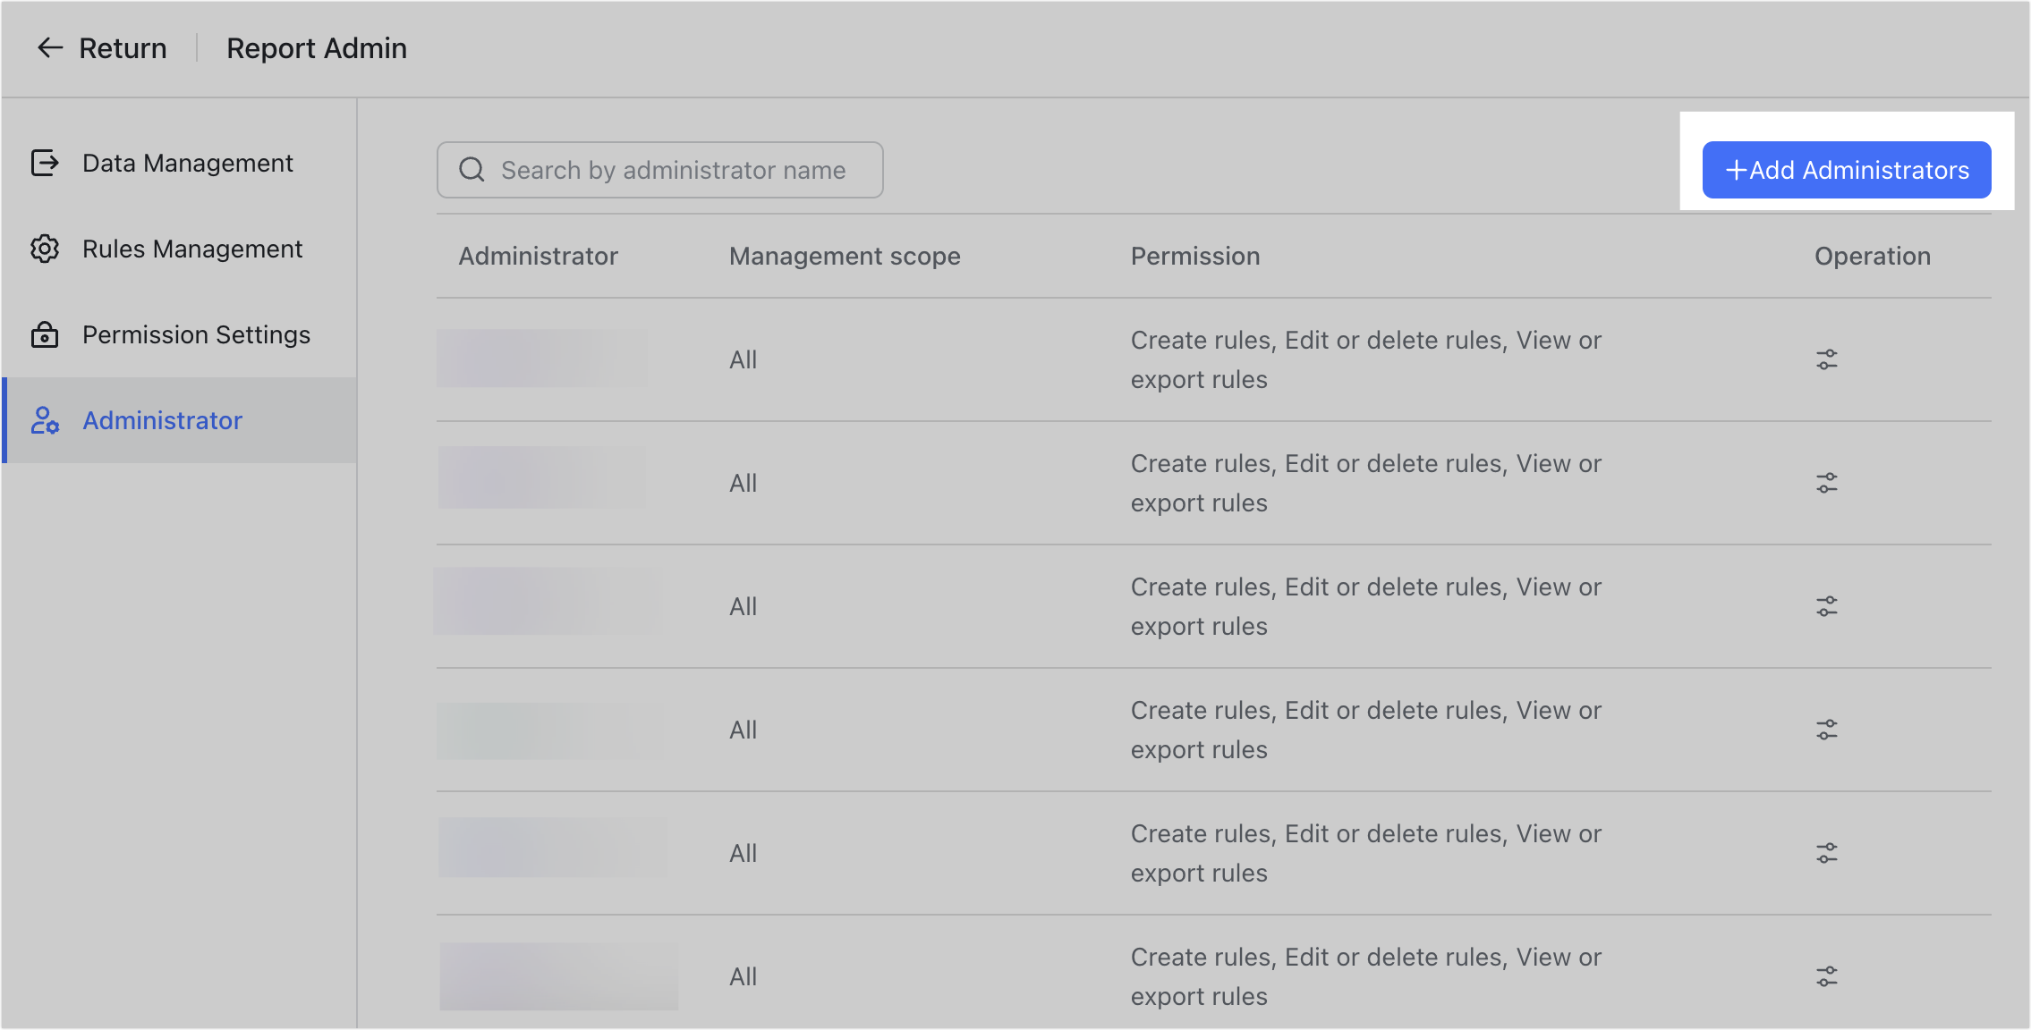The width and height of the screenshot is (2031, 1030).
Task: Click the magnifier icon in search box
Action: (x=472, y=170)
